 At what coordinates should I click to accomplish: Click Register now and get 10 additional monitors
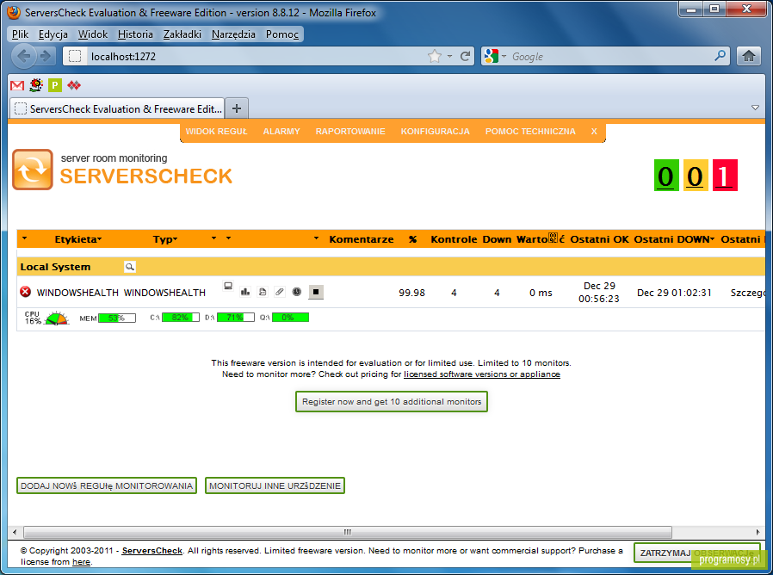pyautogui.click(x=392, y=401)
